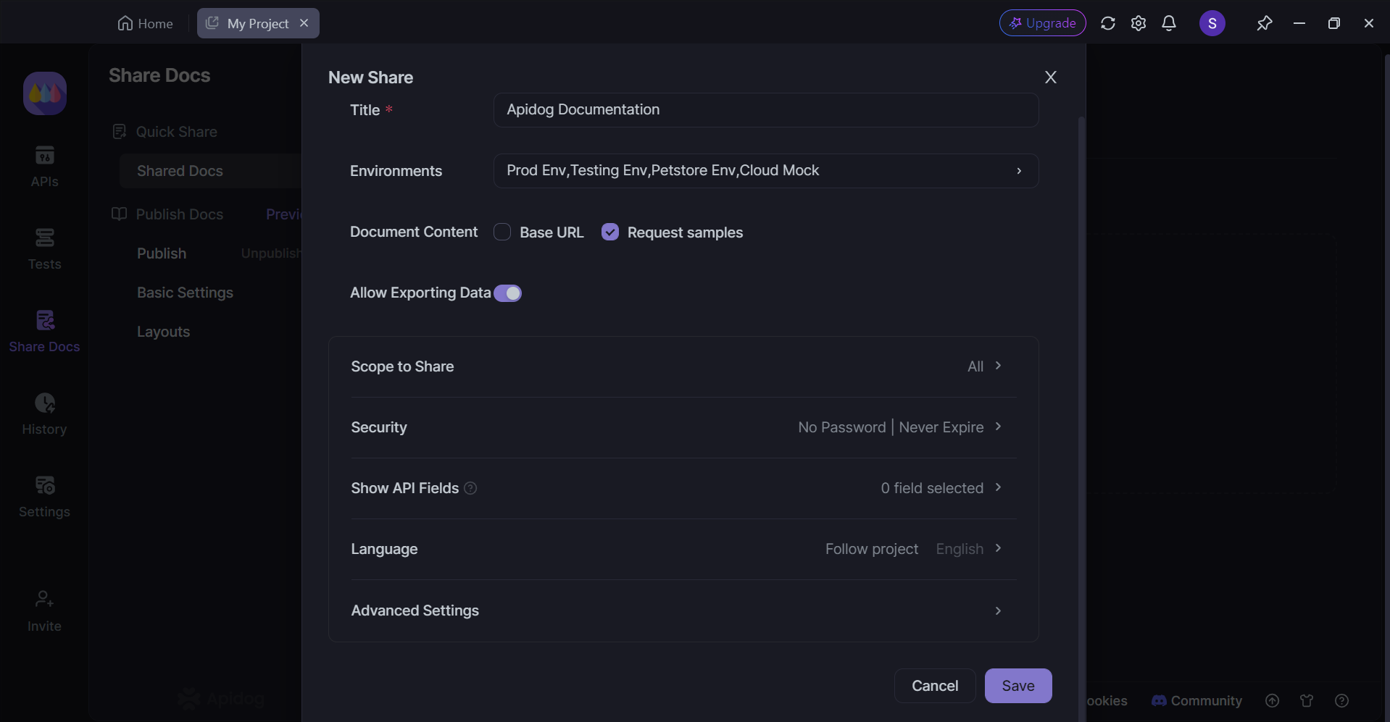Click the upload arrow icon in footer
Image resolution: width=1390 pixels, height=722 pixels.
tap(1272, 700)
